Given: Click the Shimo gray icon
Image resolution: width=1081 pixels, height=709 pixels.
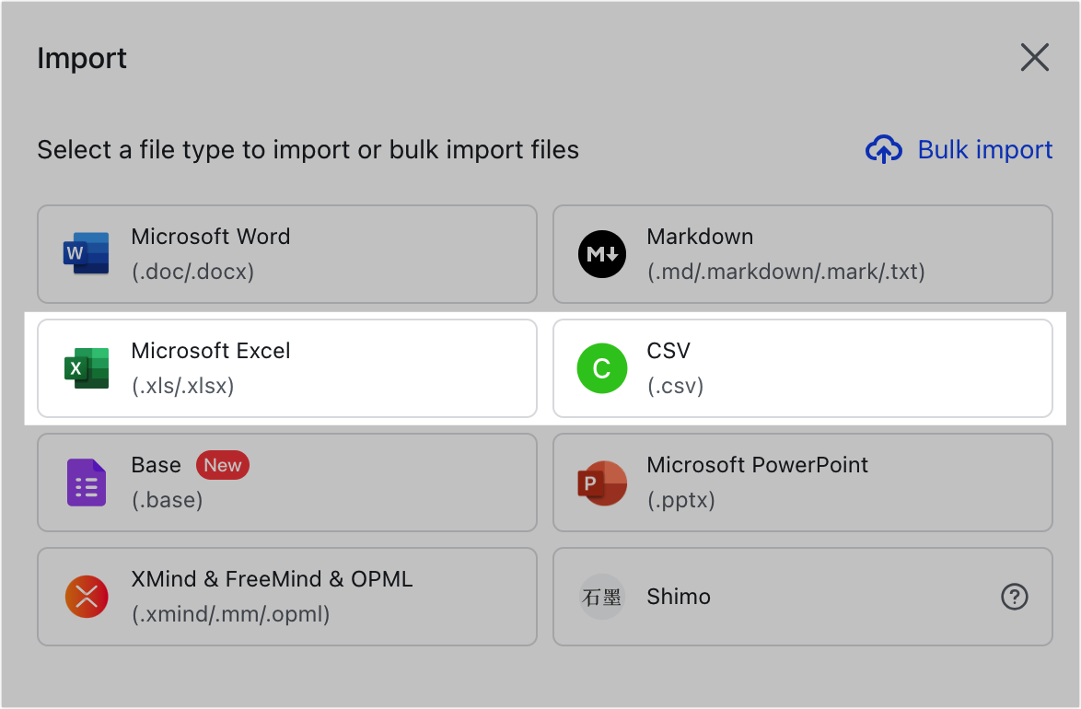Looking at the screenshot, I should 601,597.
